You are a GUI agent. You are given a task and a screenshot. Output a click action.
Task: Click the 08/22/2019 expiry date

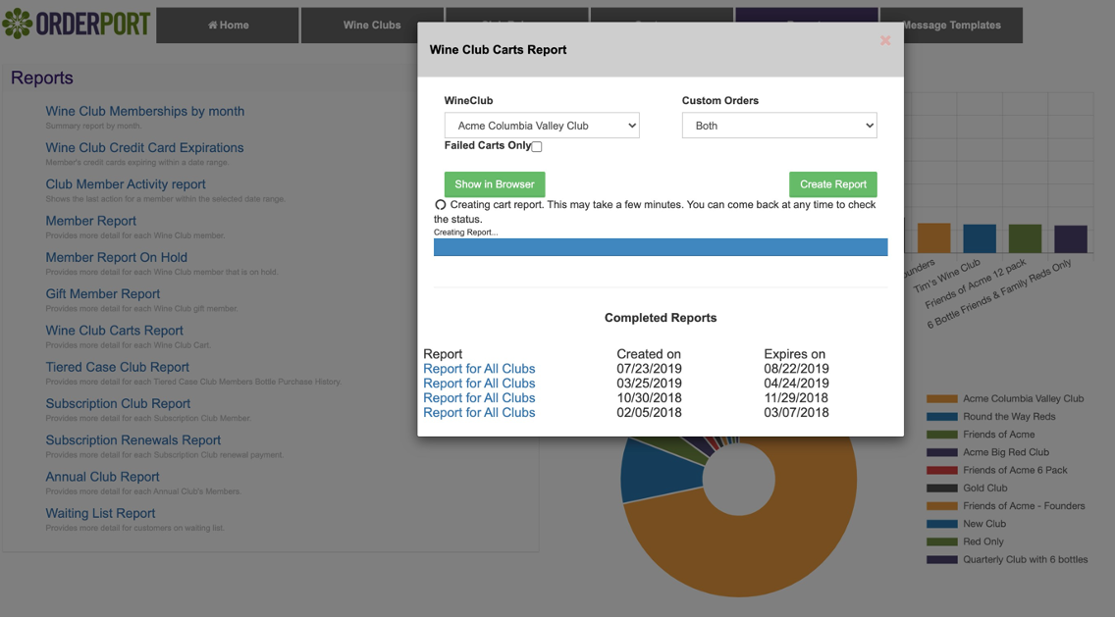[x=796, y=369]
